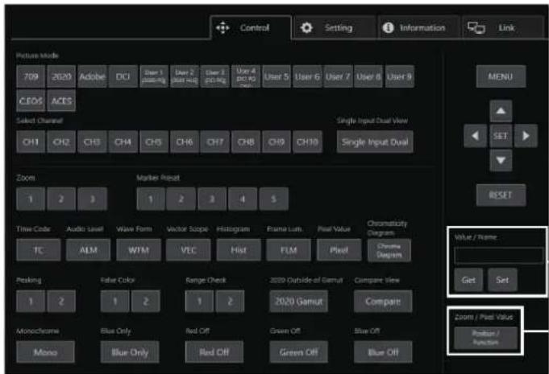Open the Control tab
549x374 pixels.
click(x=251, y=27)
